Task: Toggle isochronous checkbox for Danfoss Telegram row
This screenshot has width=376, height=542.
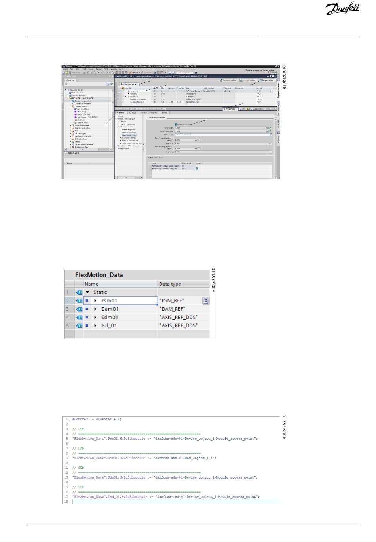Action: coord(197,169)
